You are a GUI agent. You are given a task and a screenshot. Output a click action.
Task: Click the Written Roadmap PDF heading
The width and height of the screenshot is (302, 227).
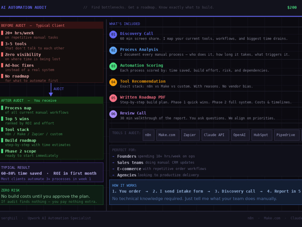point(143,97)
